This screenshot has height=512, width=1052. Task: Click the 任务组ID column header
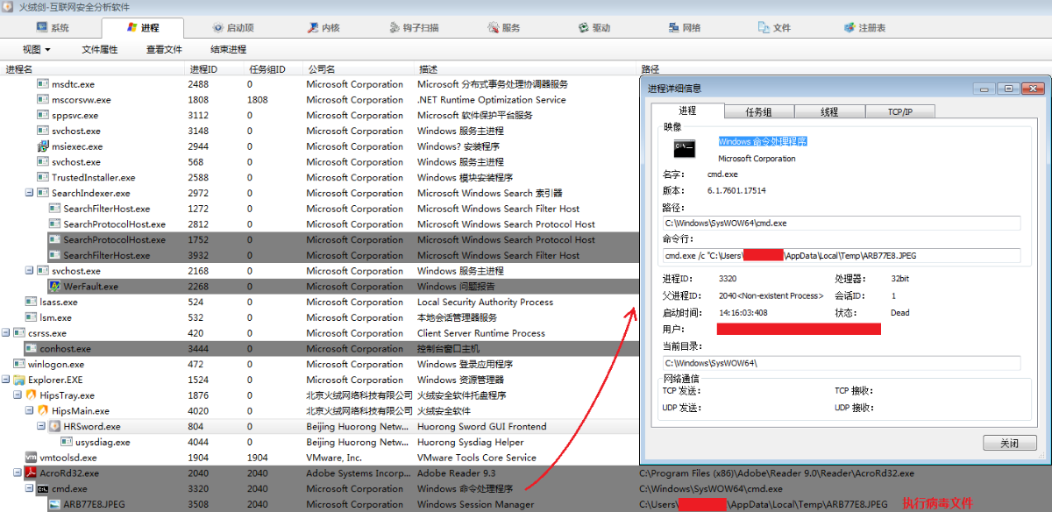click(x=274, y=69)
